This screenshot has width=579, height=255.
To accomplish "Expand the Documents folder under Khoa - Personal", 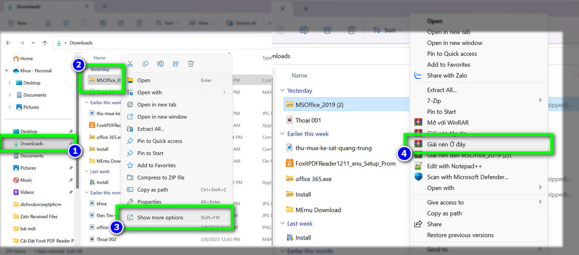I will coord(10,95).
